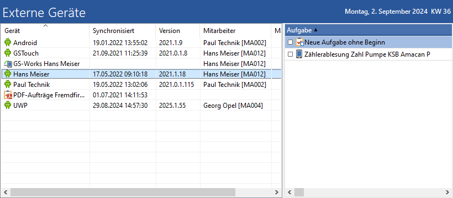Viewport: 453px width, 198px height.
Task: Click version 2021.0.1.115
Action: point(176,85)
